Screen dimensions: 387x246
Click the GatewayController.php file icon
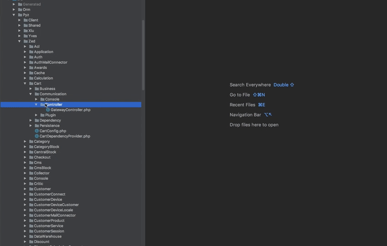(x=48, y=110)
